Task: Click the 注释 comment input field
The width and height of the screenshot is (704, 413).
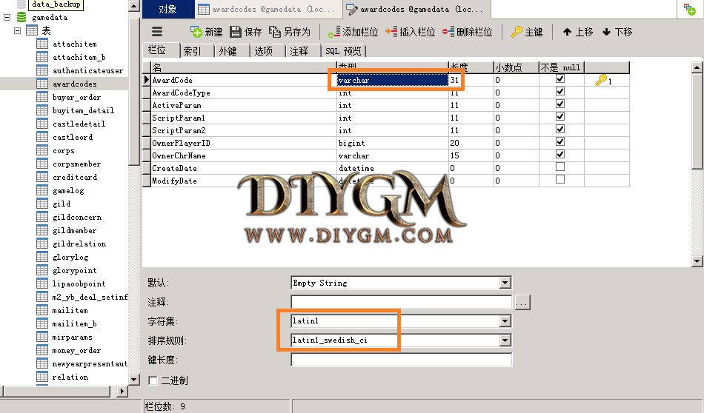Action: (402, 302)
